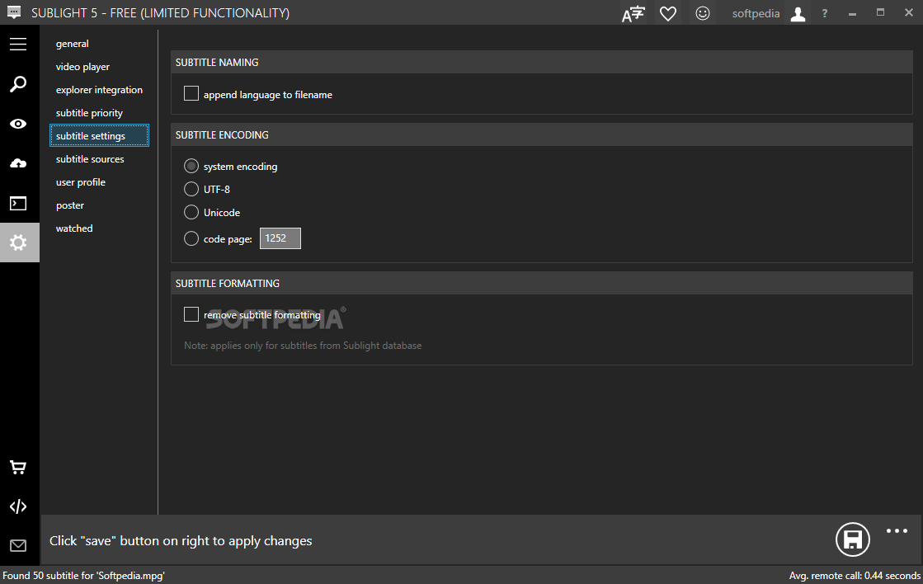Click the application logo in title bar
Image resolution: width=923 pixels, height=584 pixels.
[14, 12]
